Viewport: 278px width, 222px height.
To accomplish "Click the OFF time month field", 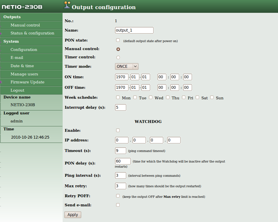I will point(135,88).
